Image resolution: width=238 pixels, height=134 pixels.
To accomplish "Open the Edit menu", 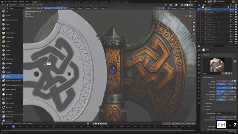I will point(10,1).
